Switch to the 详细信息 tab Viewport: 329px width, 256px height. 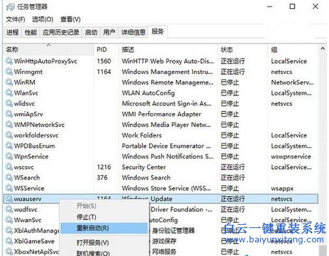[x=133, y=32]
